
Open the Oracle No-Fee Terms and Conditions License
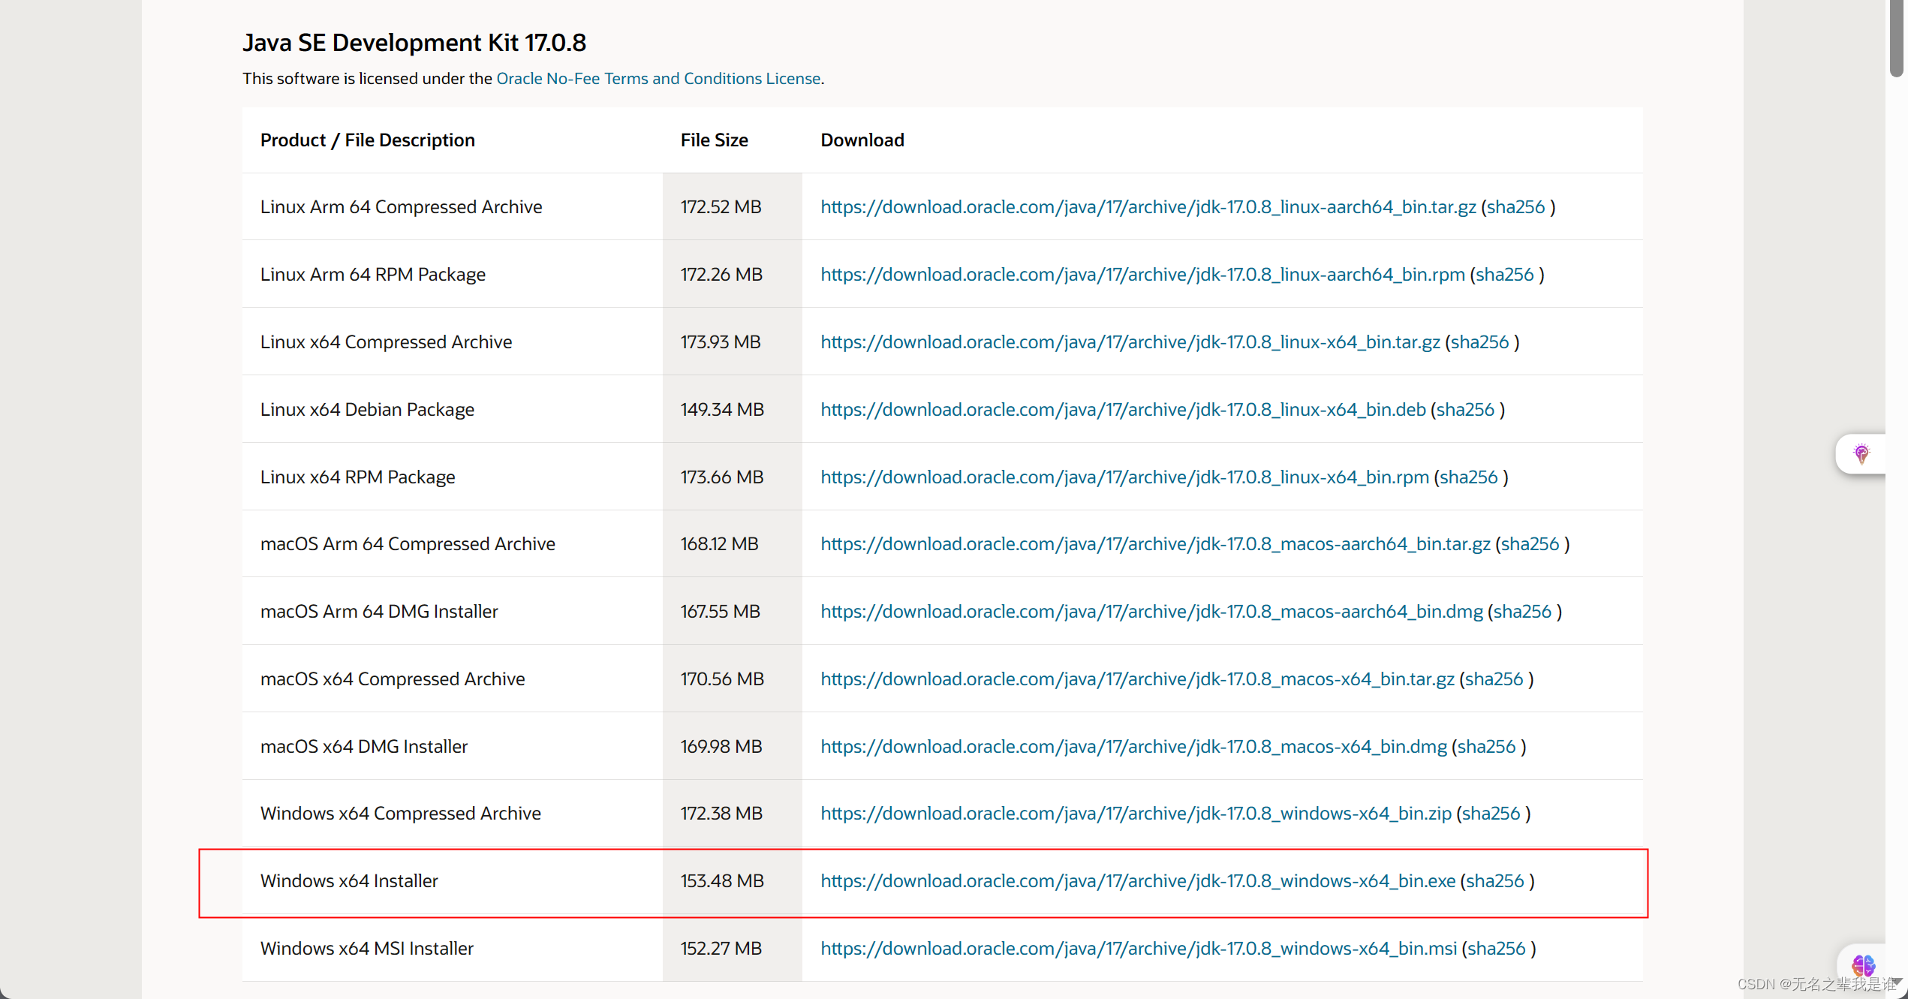[658, 78]
